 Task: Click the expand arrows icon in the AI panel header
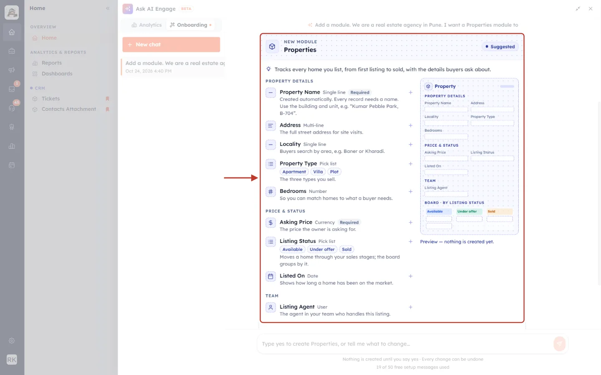click(578, 9)
